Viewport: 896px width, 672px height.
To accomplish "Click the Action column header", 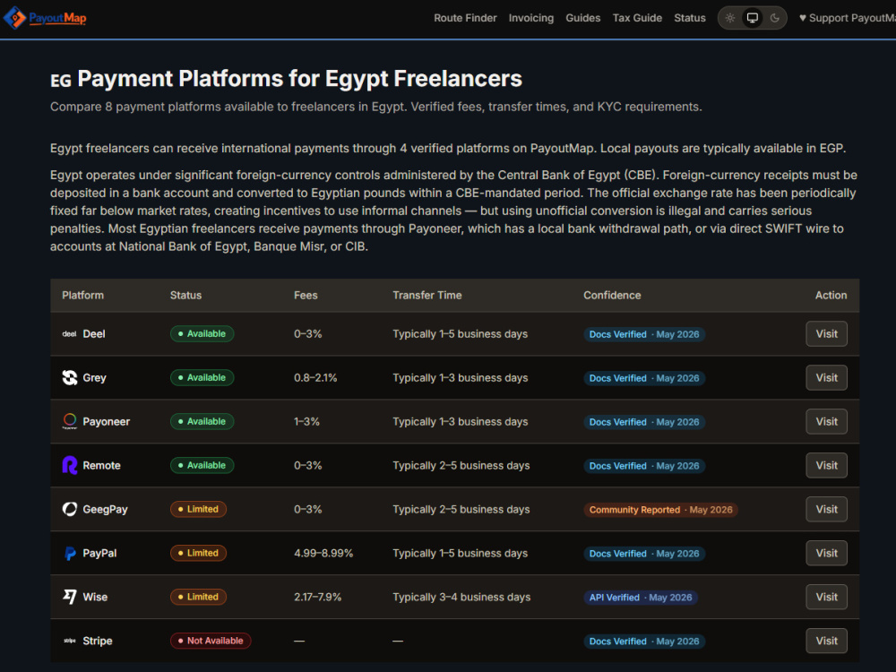I will click(831, 295).
